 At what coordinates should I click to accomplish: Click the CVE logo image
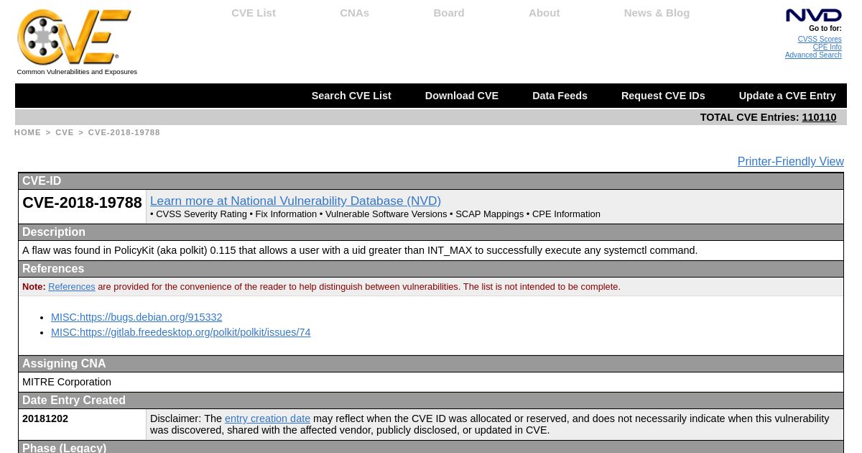tap(74, 37)
